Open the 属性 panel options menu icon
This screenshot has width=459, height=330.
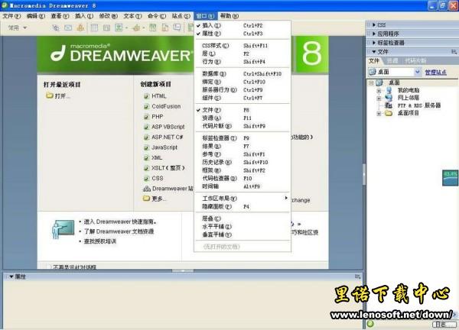[358, 277]
